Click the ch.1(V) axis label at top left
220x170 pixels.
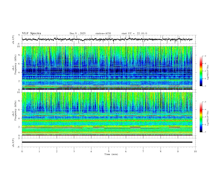[13, 39]
